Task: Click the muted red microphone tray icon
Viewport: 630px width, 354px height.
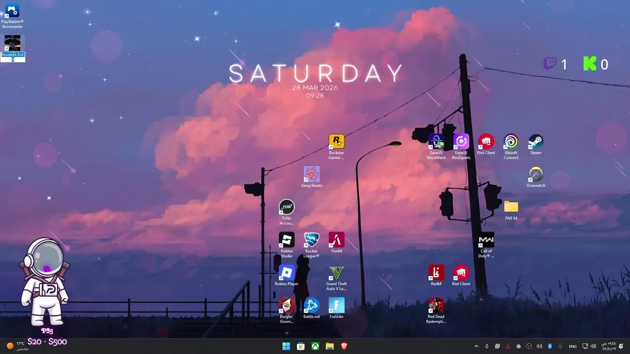Action: [x=487, y=346]
